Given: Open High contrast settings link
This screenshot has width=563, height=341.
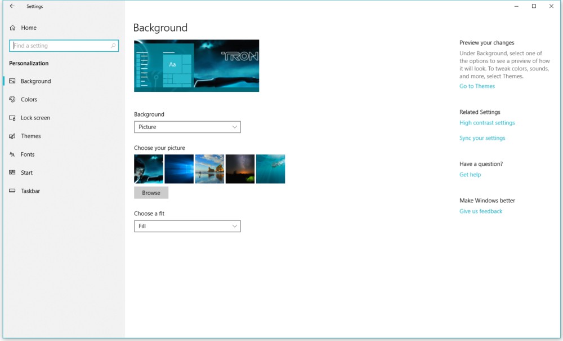Looking at the screenshot, I should tap(487, 123).
